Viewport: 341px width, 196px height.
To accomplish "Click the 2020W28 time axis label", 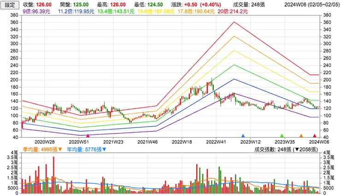I will (45, 142).
